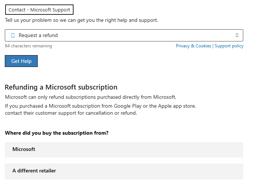
Task: Click the Refunding a Microsoft subscription heading
Action: (61, 87)
